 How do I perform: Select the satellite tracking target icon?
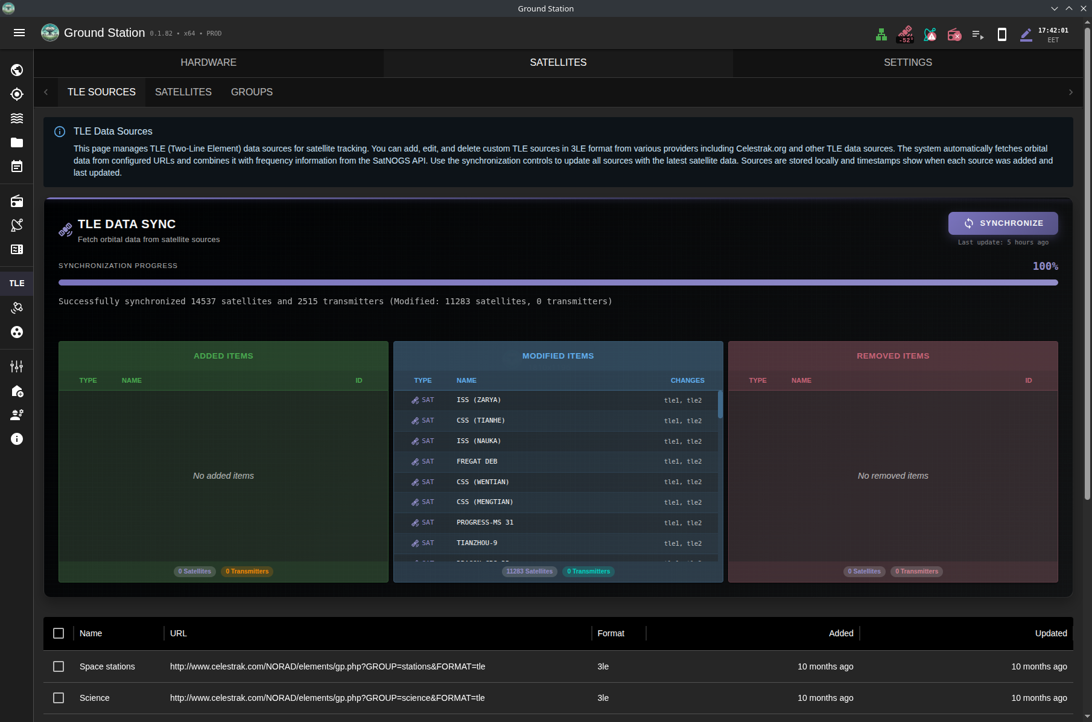click(17, 94)
